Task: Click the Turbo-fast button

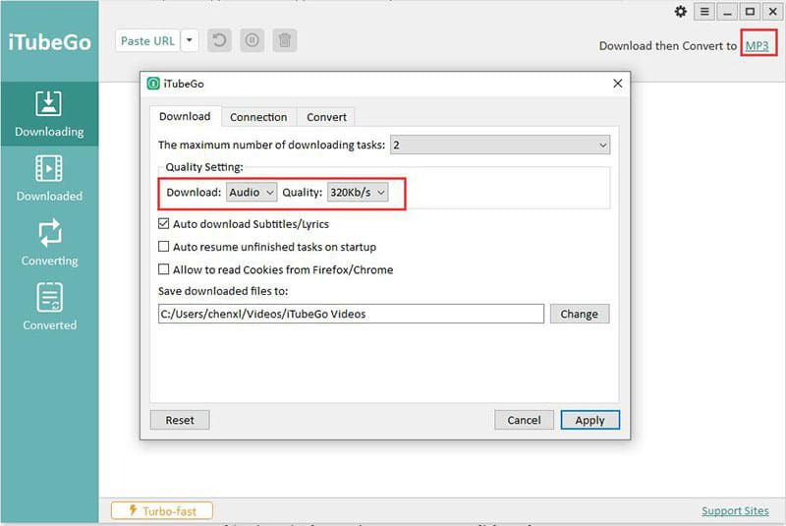Action: pos(162,511)
